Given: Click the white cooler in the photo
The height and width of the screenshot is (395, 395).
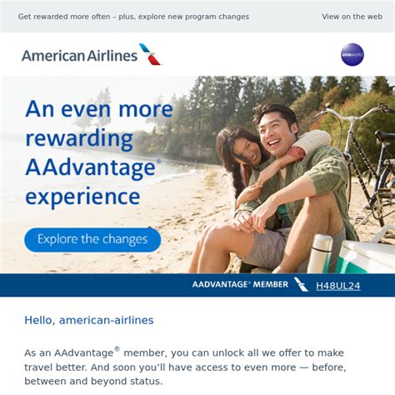Looking at the screenshot, I should point(367,257).
